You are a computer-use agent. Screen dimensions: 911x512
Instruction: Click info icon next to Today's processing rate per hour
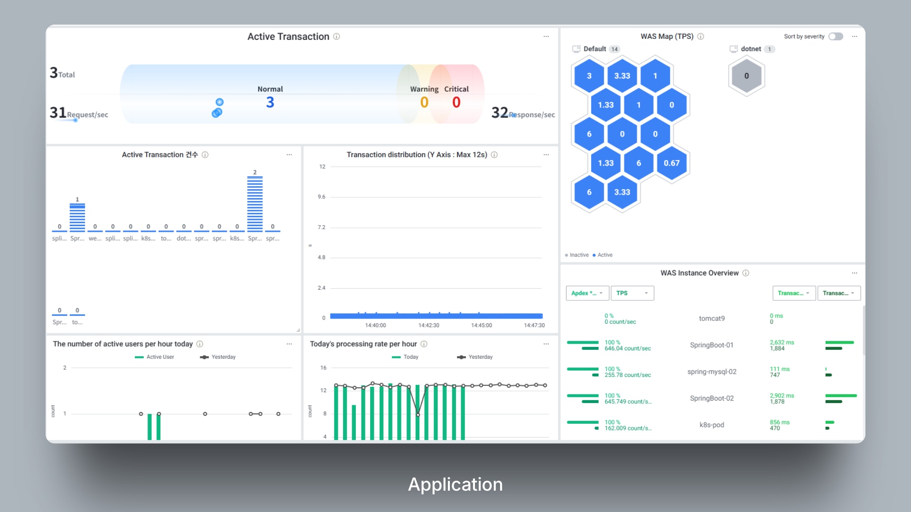424,344
